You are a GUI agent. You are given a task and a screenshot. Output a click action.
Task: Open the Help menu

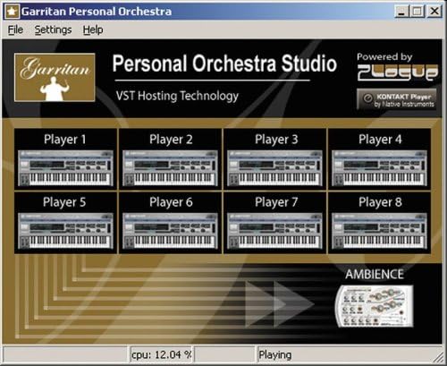pyautogui.click(x=93, y=30)
